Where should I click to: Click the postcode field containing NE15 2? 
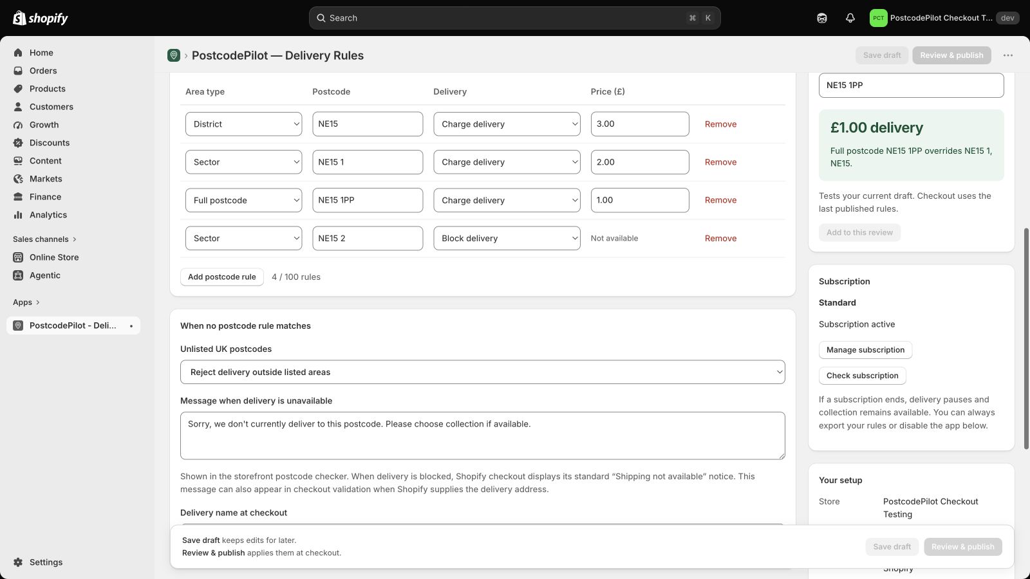(368, 238)
